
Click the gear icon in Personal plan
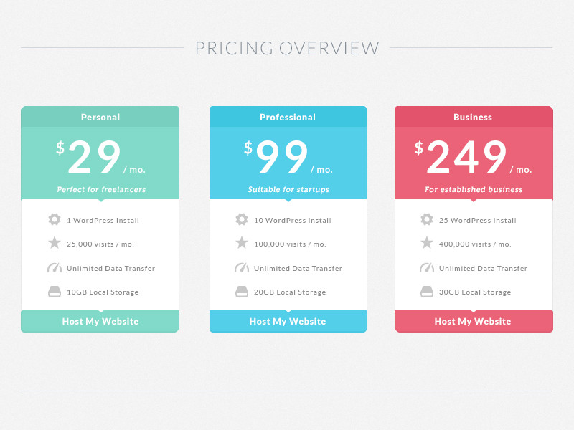click(55, 219)
